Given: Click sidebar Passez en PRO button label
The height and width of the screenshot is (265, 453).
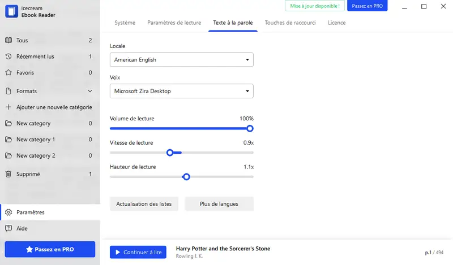Looking at the screenshot, I should [x=54, y=249].
